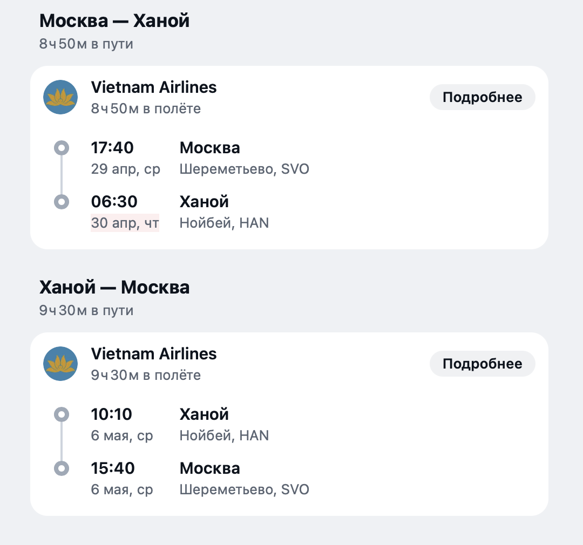
Task: Click the timeline dot beside 06:30 arrival
Action: click(x=62, y=202)
